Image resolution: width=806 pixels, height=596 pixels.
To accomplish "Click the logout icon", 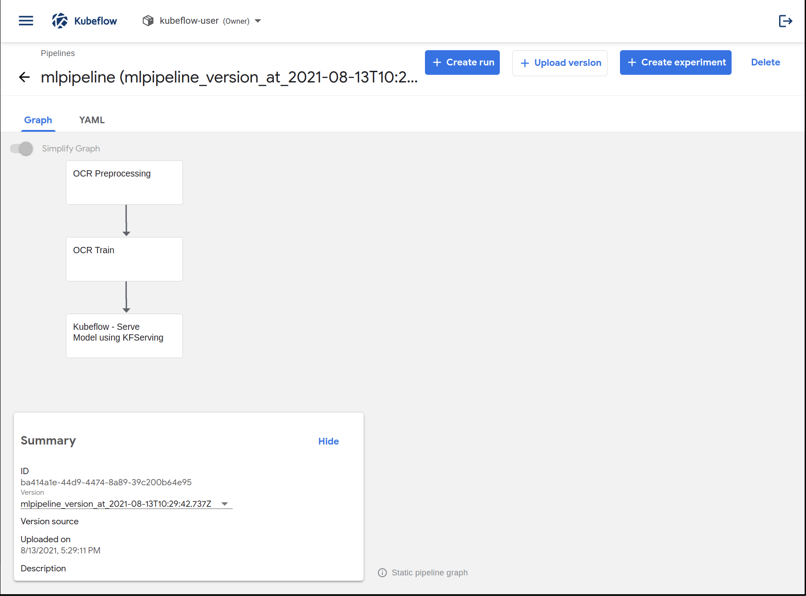I will 785,21.
